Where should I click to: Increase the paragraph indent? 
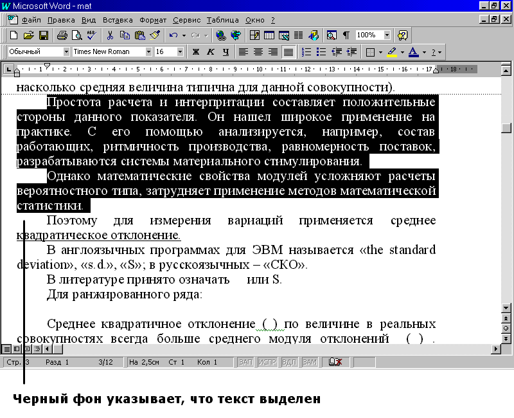[x=351, y=52]
